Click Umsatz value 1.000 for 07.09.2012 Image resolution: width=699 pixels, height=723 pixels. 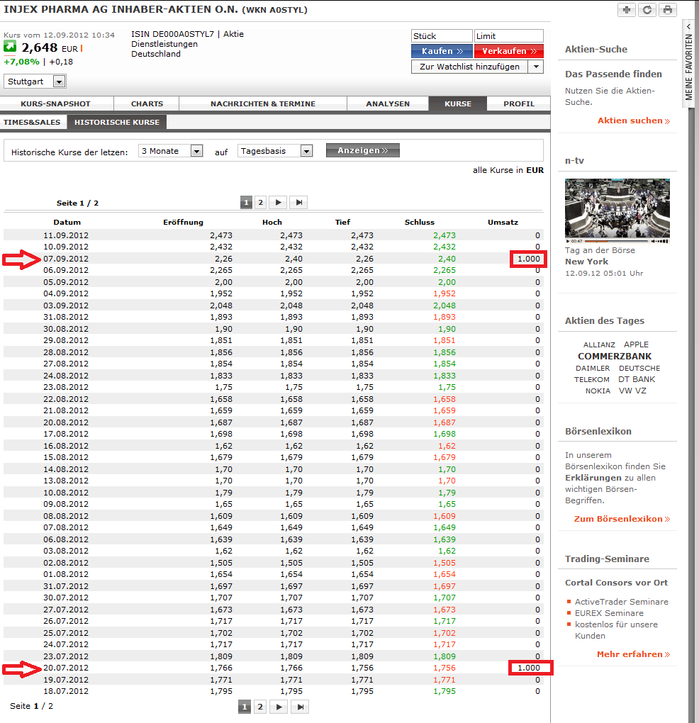[x=528, y=259]
